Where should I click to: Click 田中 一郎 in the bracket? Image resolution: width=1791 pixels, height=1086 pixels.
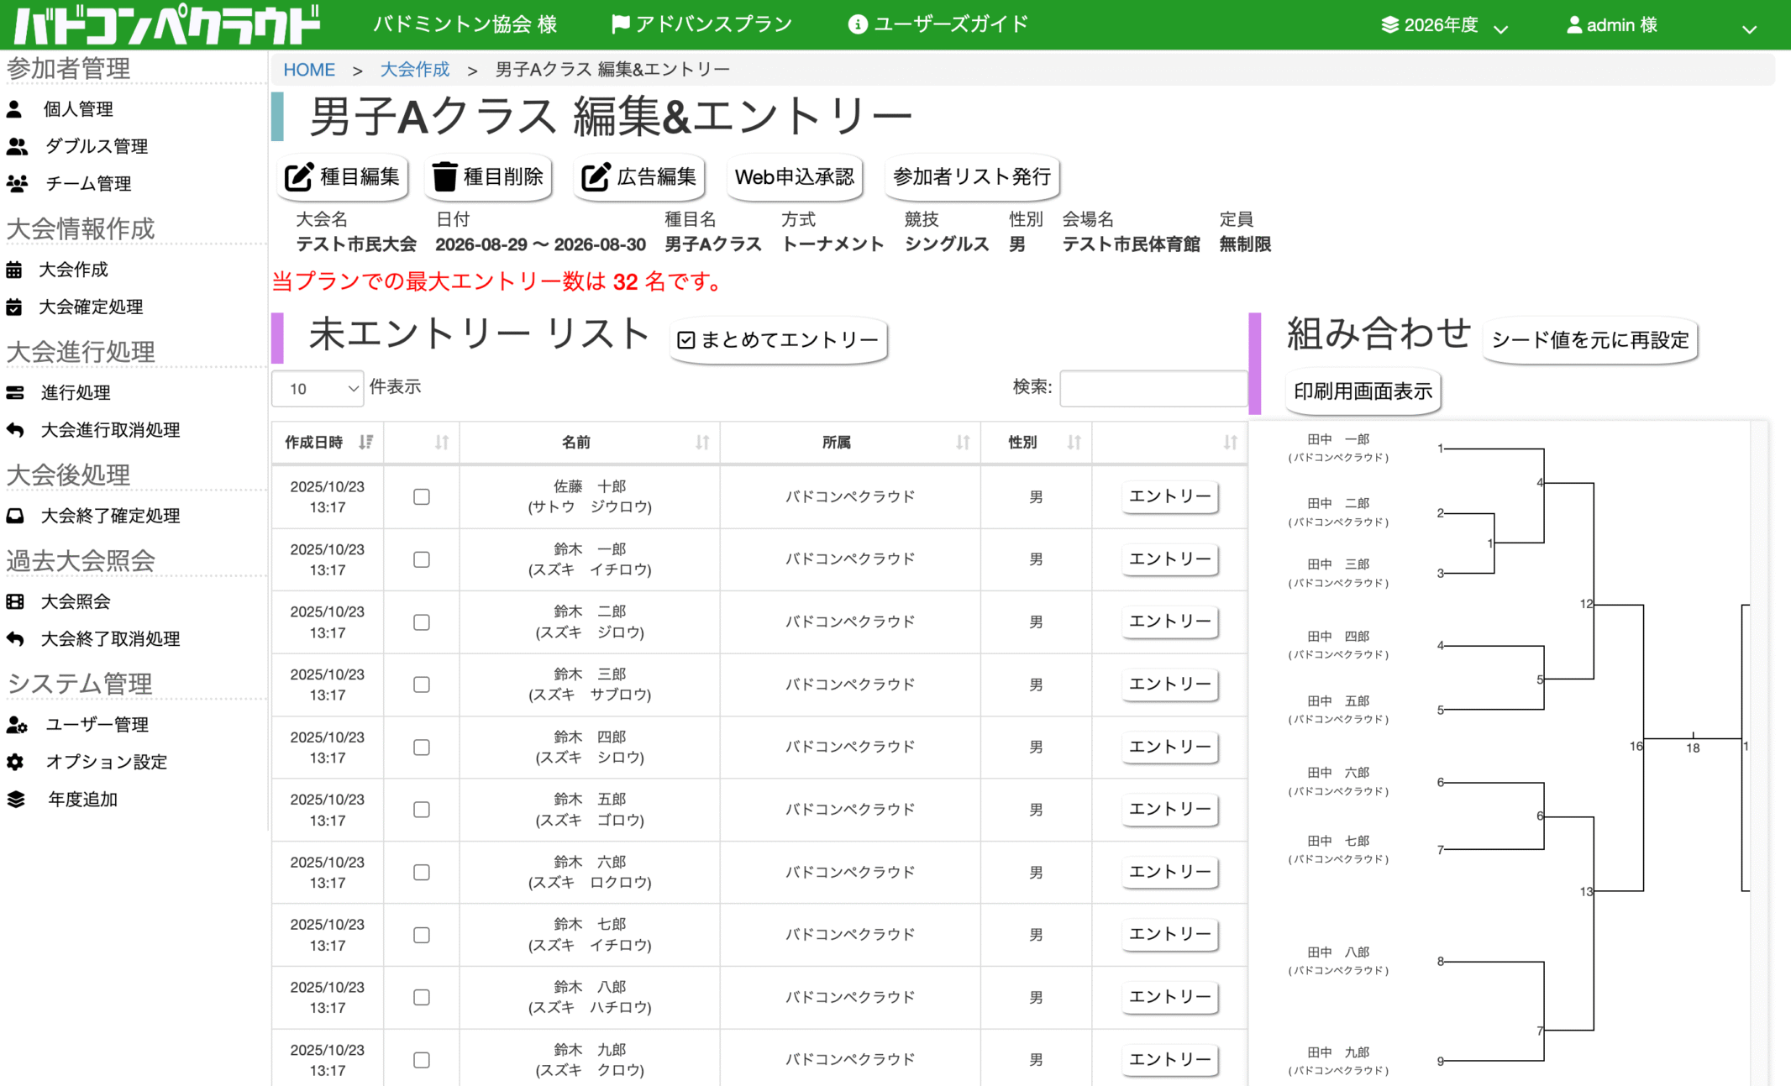point(1338,439)
